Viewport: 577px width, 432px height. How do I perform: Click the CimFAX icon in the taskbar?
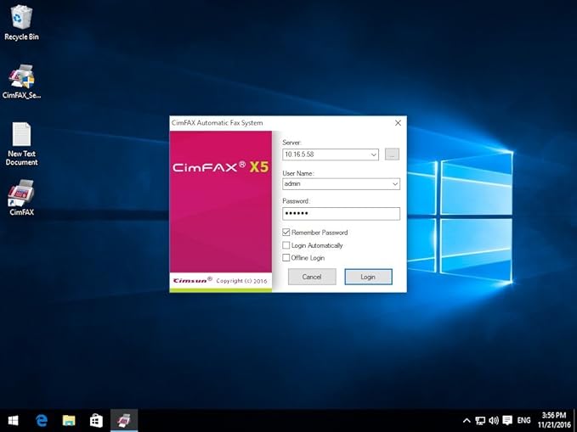point(123,420)
